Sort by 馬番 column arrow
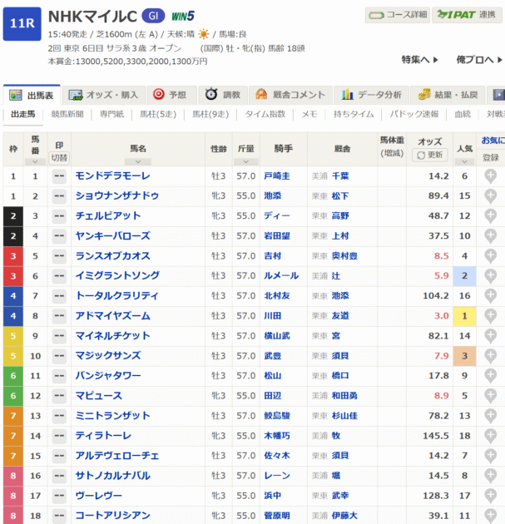 coord(35,161)
